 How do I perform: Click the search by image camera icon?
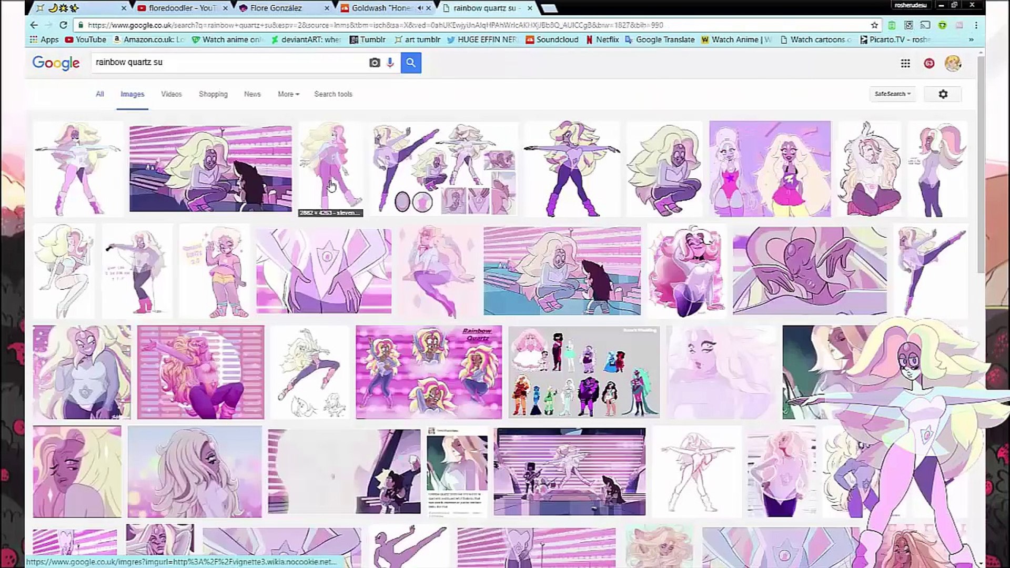click(374, 63)
